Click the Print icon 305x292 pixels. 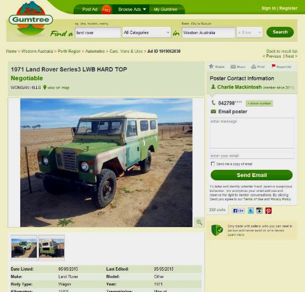[253, 67]
